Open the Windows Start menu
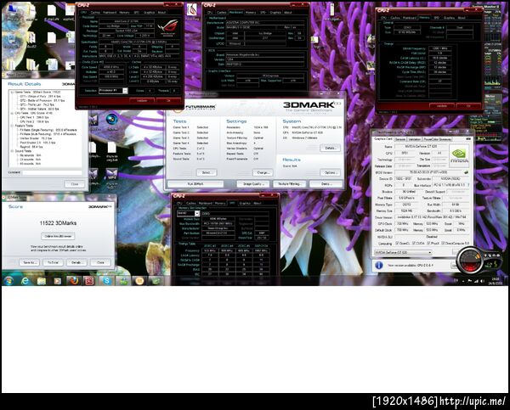 (x=8, y=280)
